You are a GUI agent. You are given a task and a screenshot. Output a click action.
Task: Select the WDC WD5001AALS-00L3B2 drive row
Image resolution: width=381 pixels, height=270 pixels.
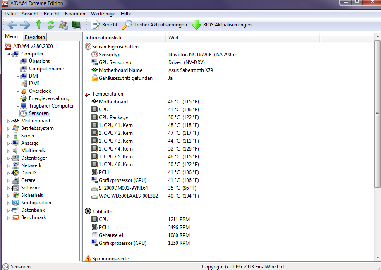tap(228, 196)
